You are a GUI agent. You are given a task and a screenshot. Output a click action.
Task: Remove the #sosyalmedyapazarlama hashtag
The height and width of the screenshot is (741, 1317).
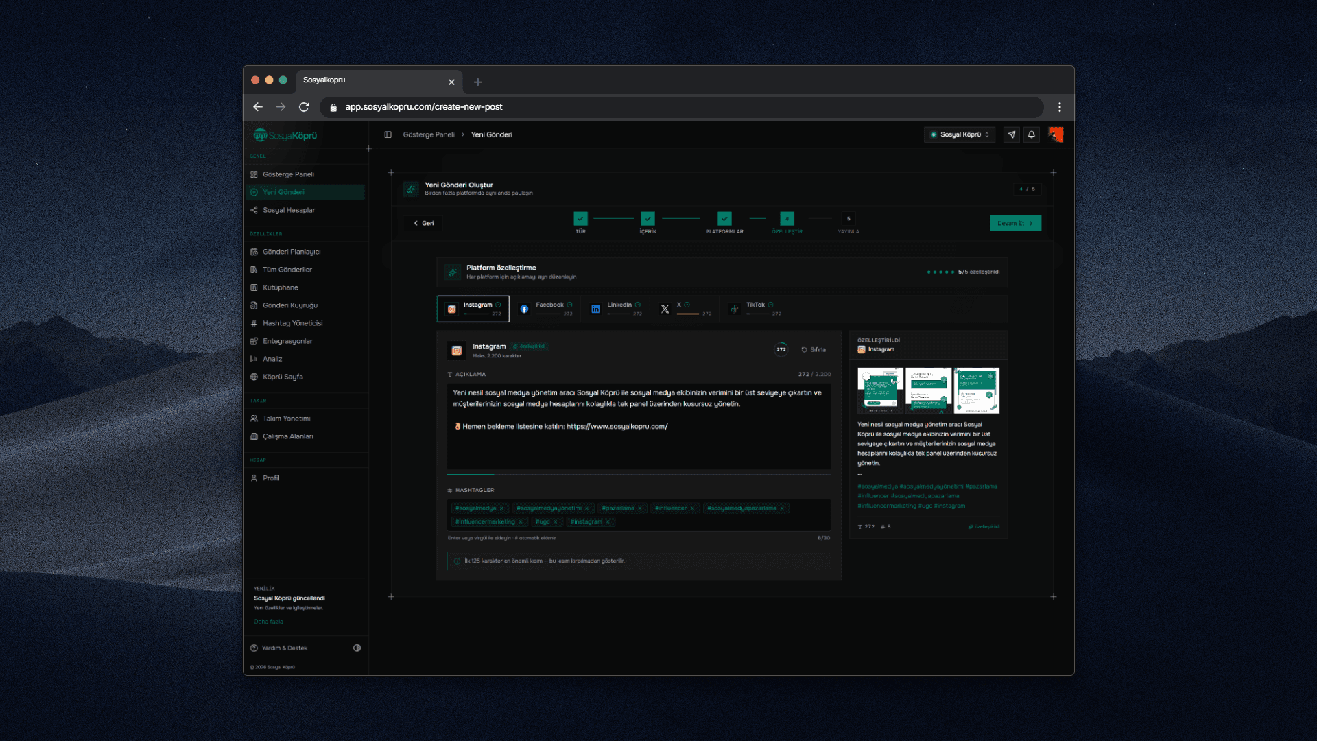(x=782, y=508)
